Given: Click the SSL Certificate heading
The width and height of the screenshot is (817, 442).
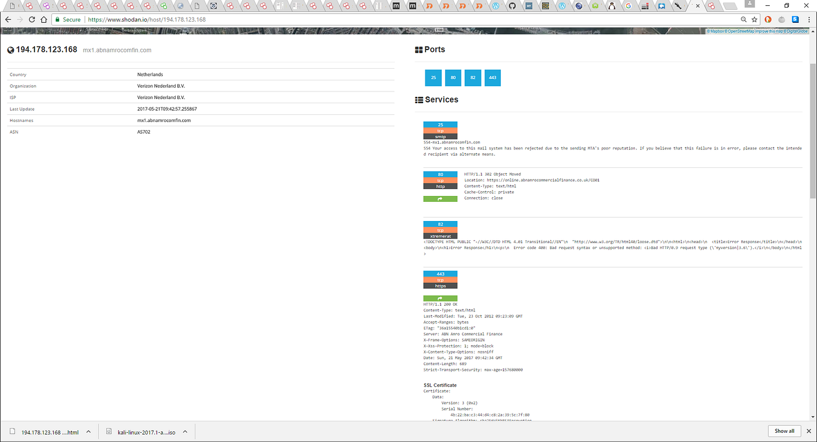Looking at the screenshot, I should pos(440,385).
